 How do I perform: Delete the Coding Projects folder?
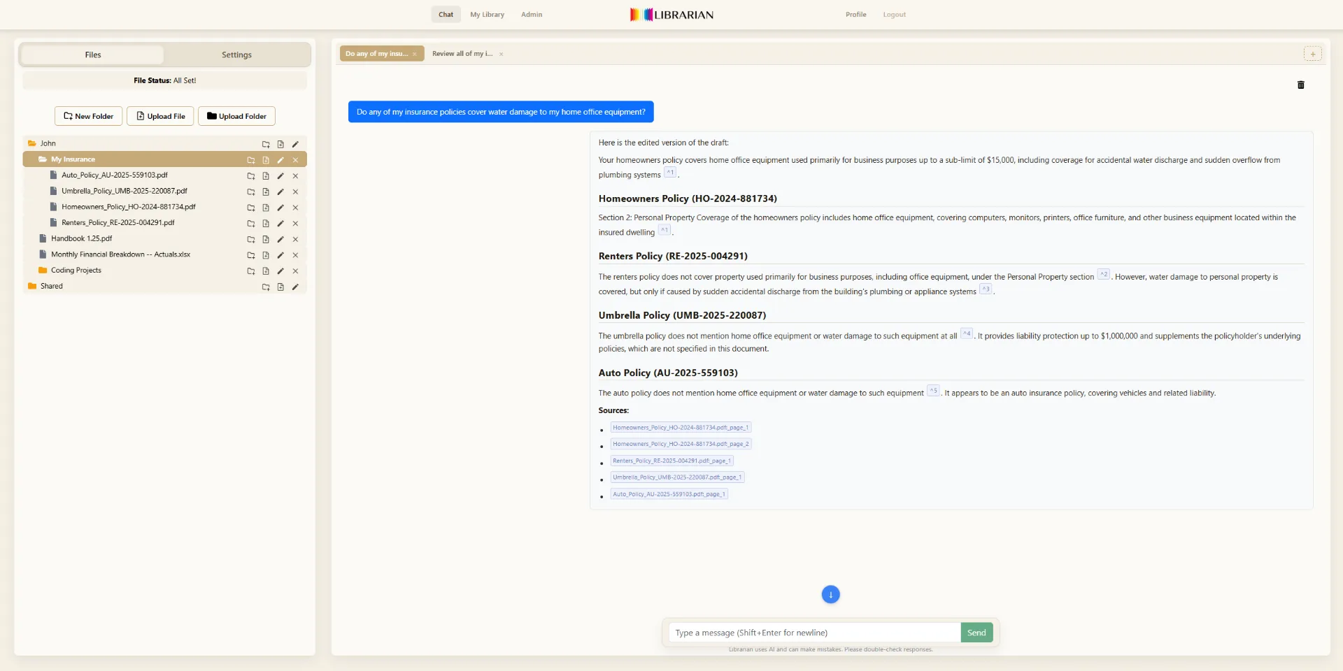(296, 271)
